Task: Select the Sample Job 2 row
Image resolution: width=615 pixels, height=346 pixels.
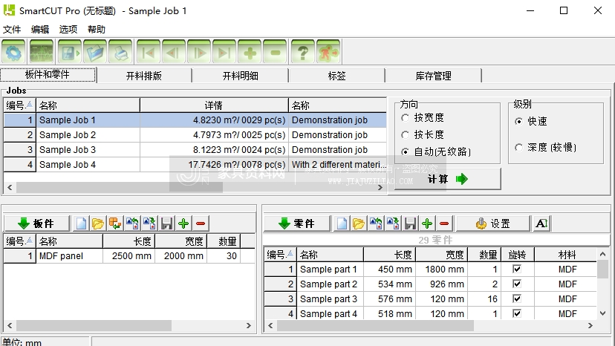Action: (x=195, y=135)
